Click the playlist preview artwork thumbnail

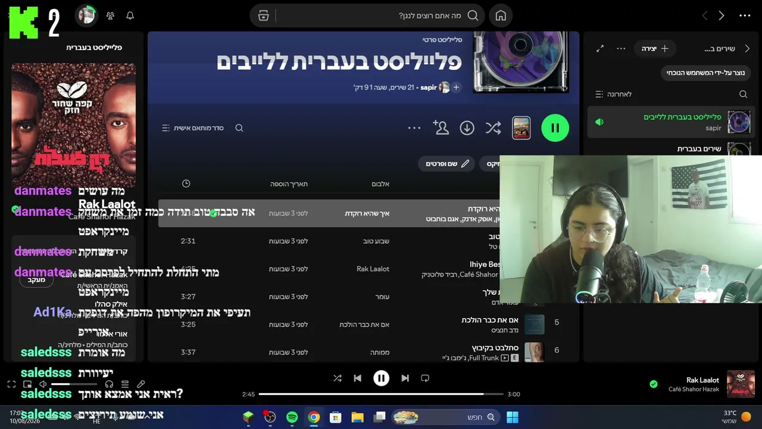(x=521, y=128)
